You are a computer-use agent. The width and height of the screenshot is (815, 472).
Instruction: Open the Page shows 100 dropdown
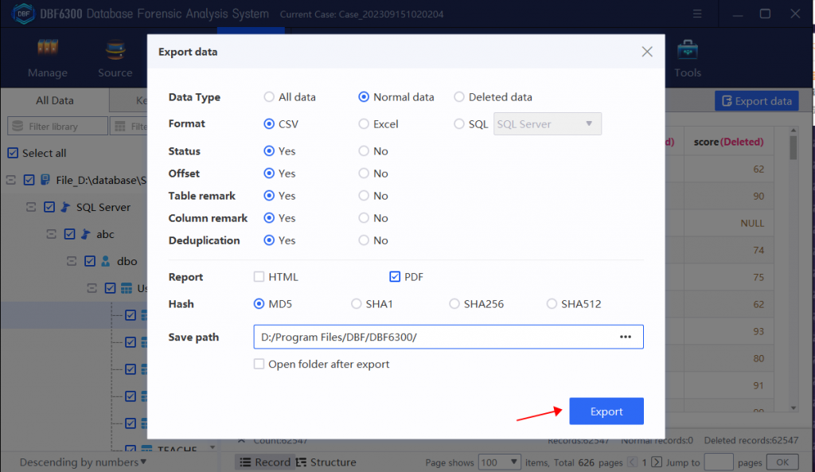coord(500,462)
